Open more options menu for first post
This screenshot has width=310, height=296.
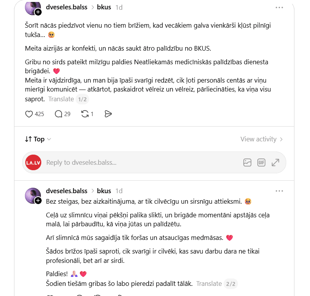(279, 7)
